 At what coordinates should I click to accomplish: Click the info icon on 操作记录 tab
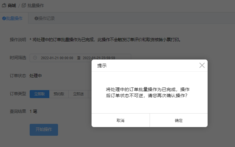pyautogui.click(x=36, y=18)
